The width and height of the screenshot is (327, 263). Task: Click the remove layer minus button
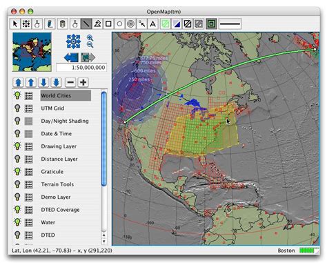pos(70,82)
